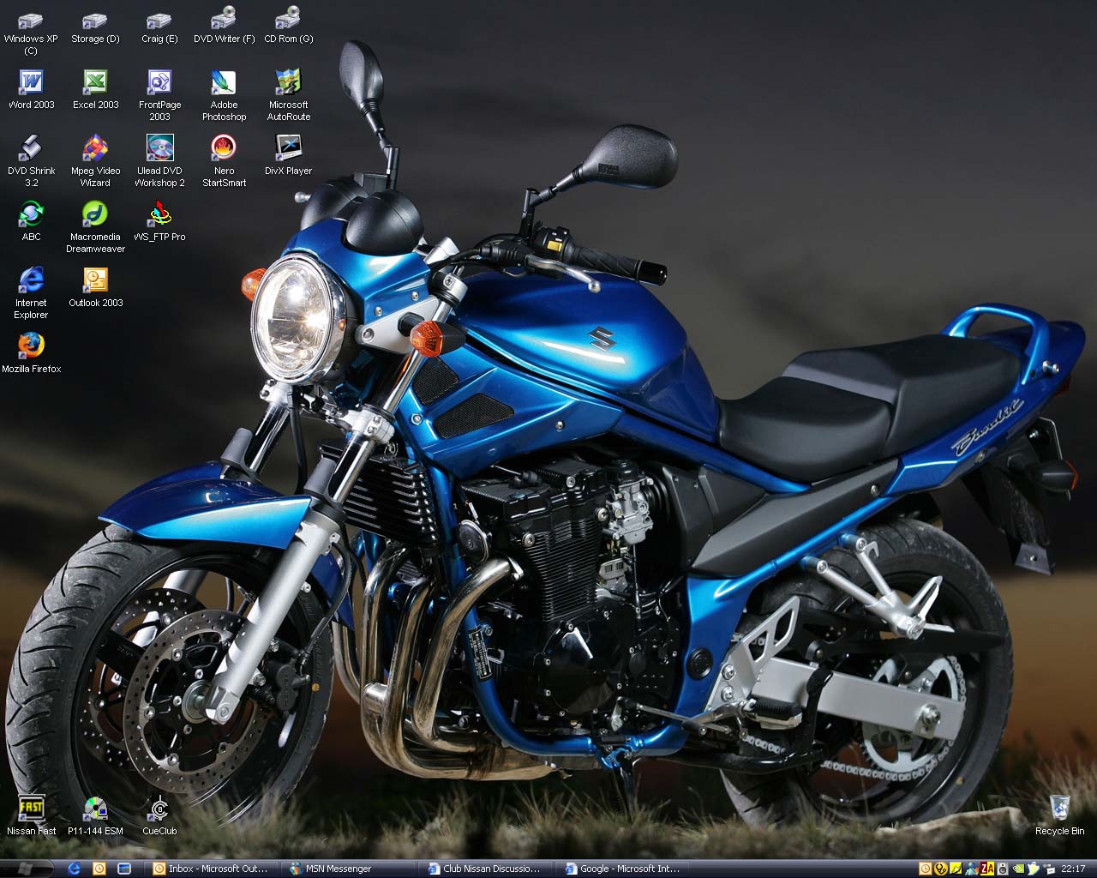Select the CD Rom (G) drive
This screenshot has width=1097, height=878.
[288, 27]
